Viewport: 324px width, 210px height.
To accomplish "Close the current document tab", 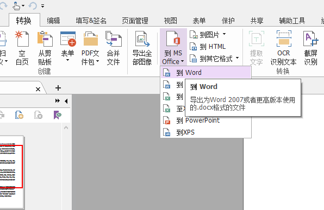I will 38,90.
